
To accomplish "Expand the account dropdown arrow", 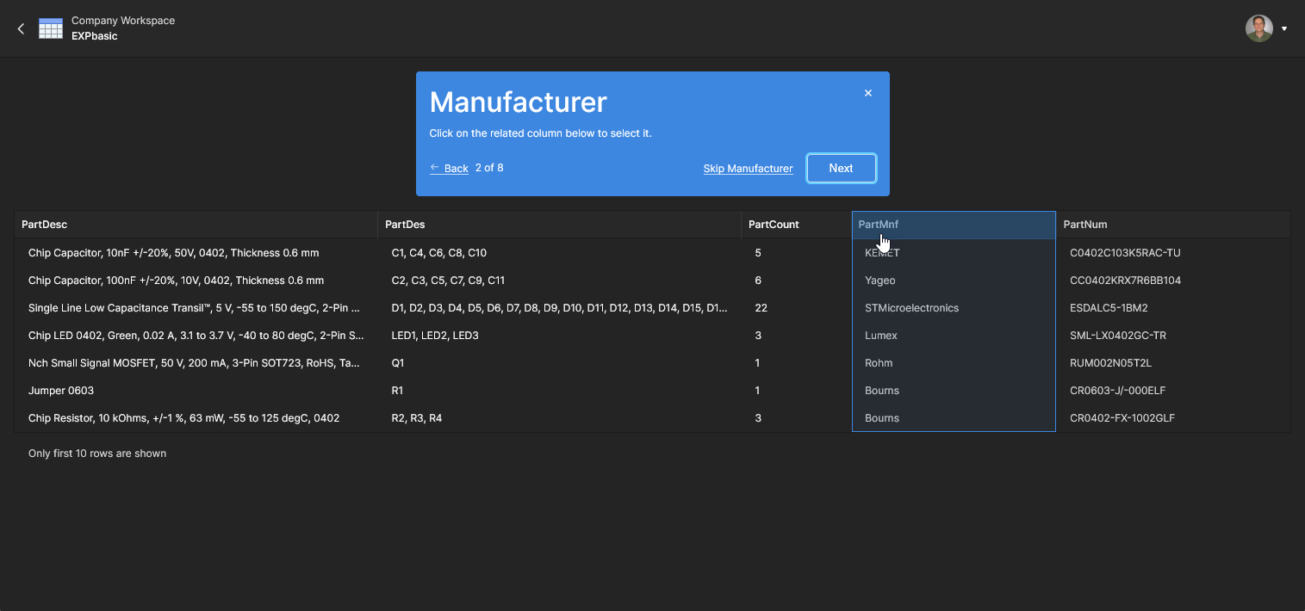I will point(1284,28).
